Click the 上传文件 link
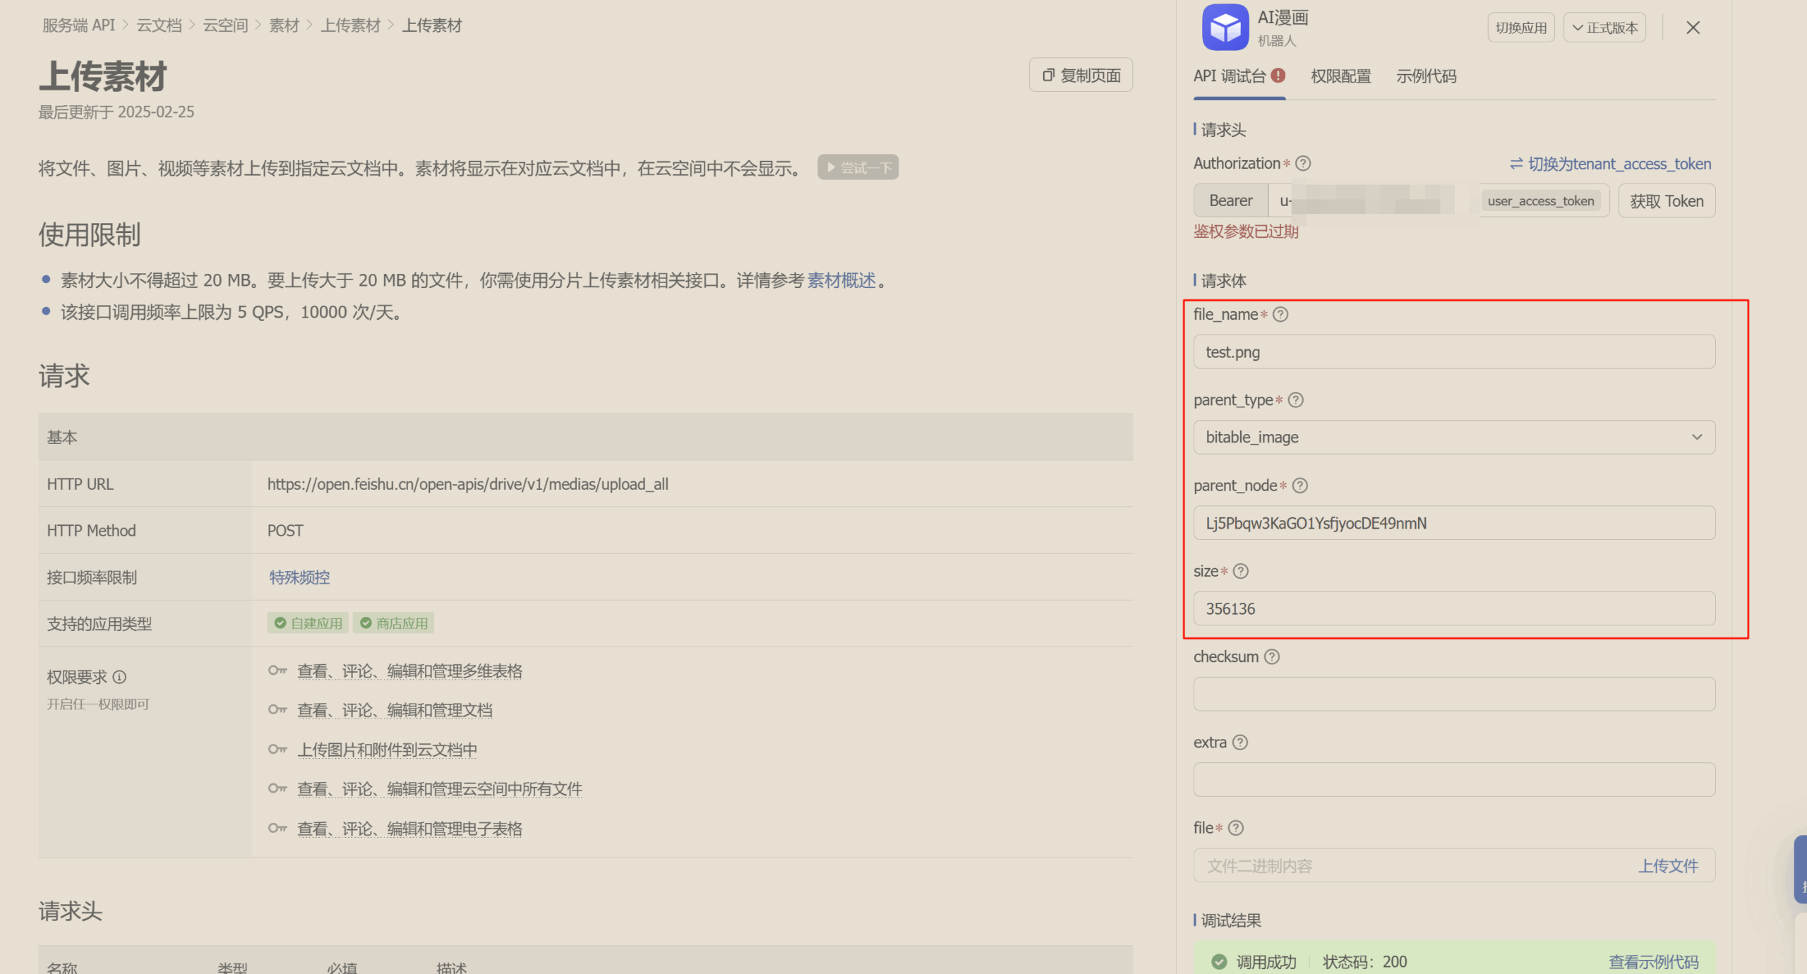This screenshot has width=1807, height=974. tap(1669, 865)
